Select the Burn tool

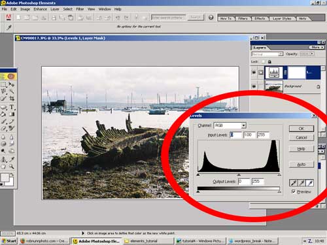click(x=11, y=151)
